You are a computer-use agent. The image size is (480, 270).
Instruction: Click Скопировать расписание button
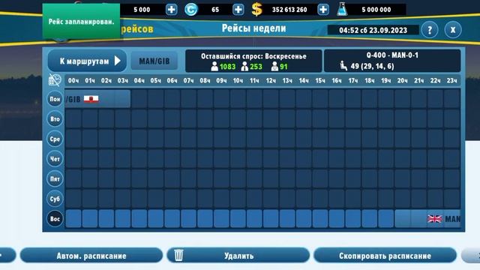coord(385,255)
